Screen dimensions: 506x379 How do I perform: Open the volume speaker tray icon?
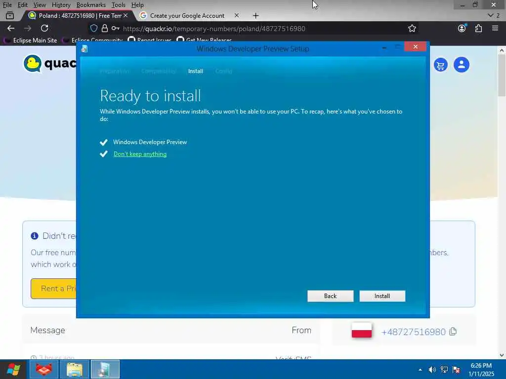pyautogui.click(x=432, y=370)
